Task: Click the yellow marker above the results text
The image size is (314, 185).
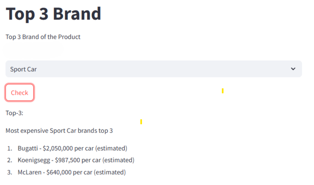Action: coord(141,122)
